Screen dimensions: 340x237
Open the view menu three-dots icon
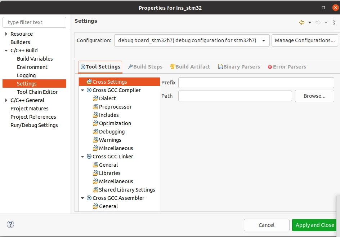coord(334,22)
